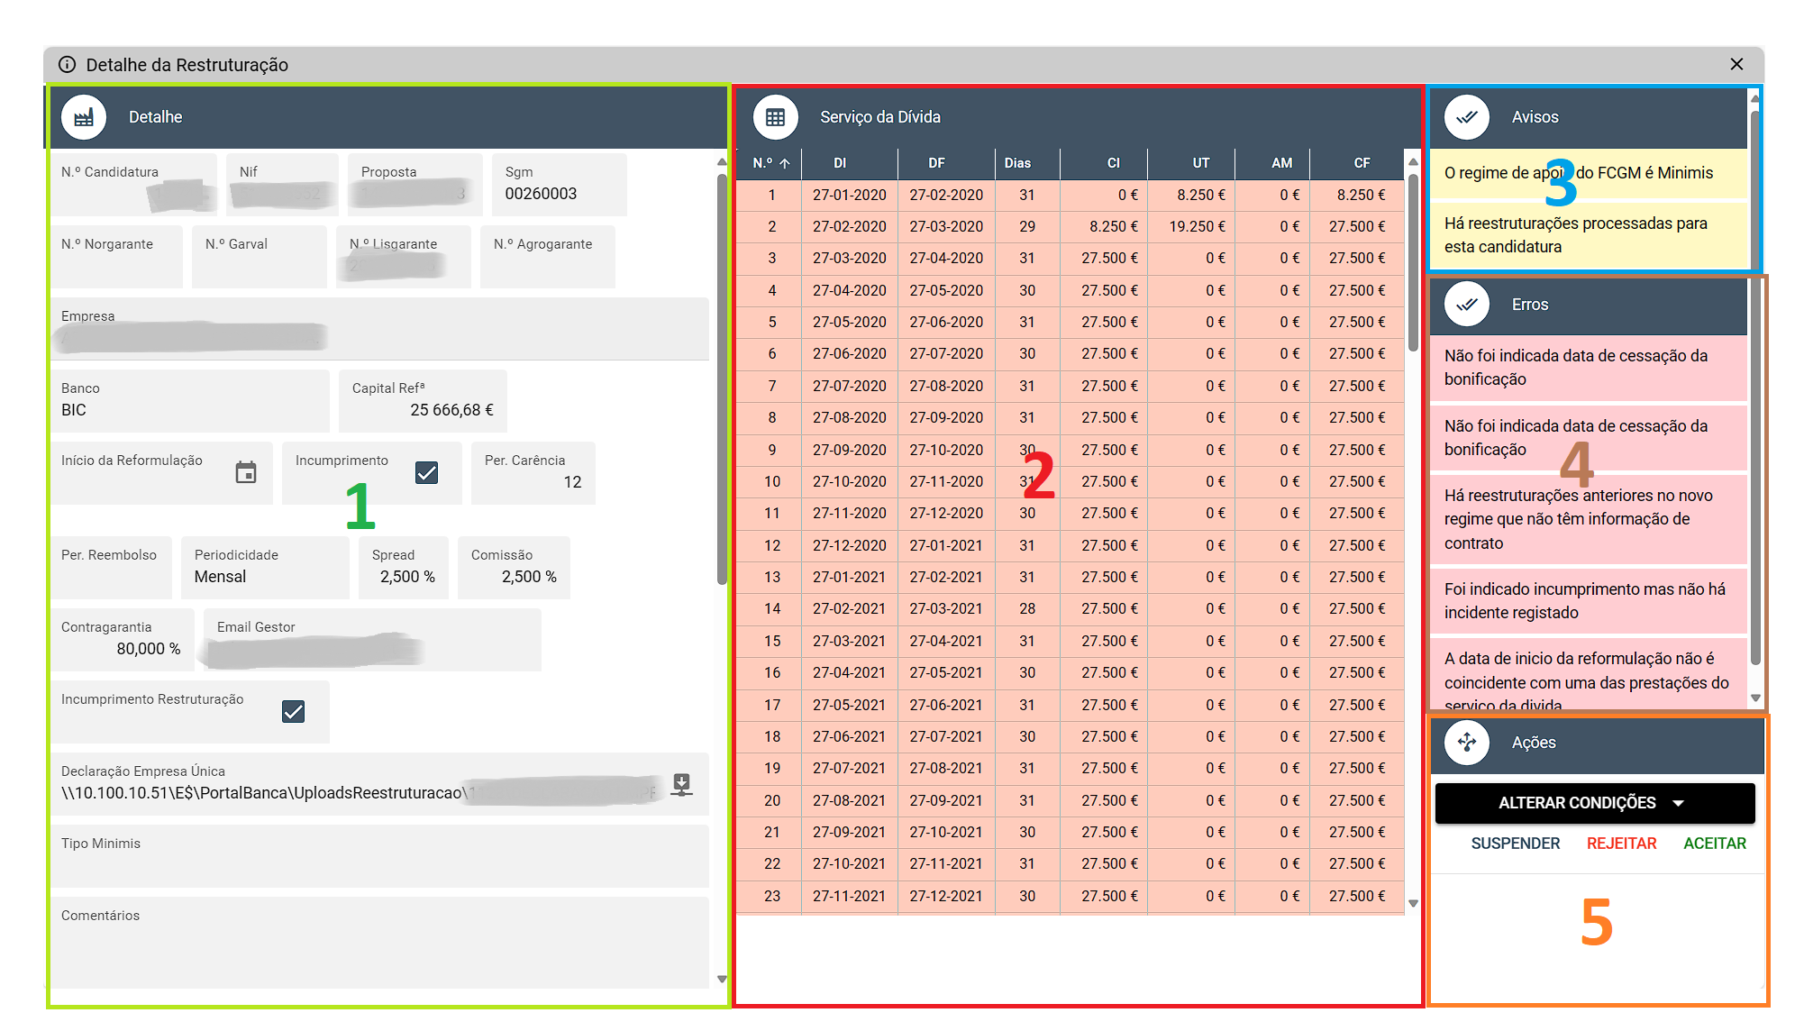Click the green Aceitar button
This screenshot has height=1031, width=1804.
point(1714,844)
